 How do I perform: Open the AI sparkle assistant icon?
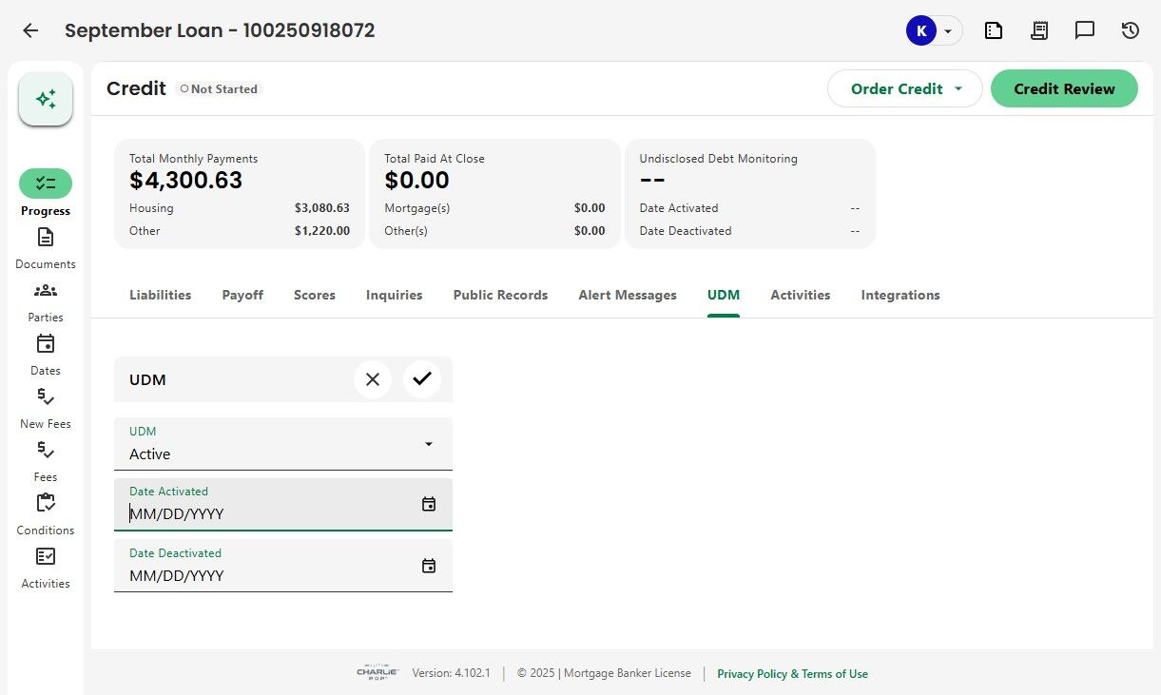click(x=46, y=99)
